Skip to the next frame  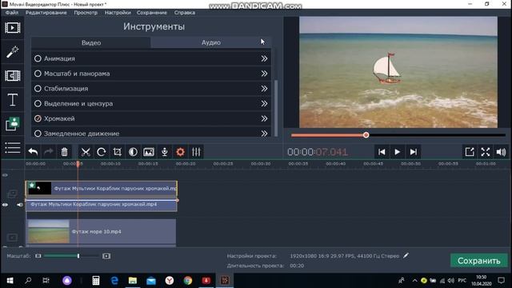click(413, 152)
